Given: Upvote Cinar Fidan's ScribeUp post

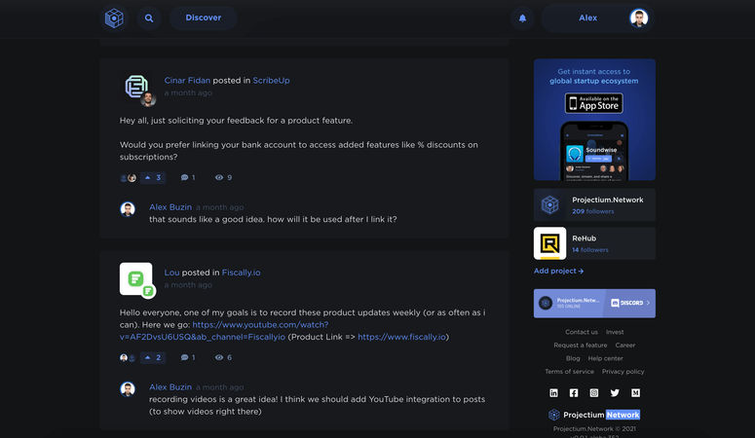Looking at the screenshot, I should click(x=153, y=177).
